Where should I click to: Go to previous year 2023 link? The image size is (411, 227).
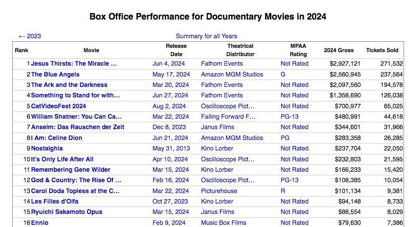[30, 36]
